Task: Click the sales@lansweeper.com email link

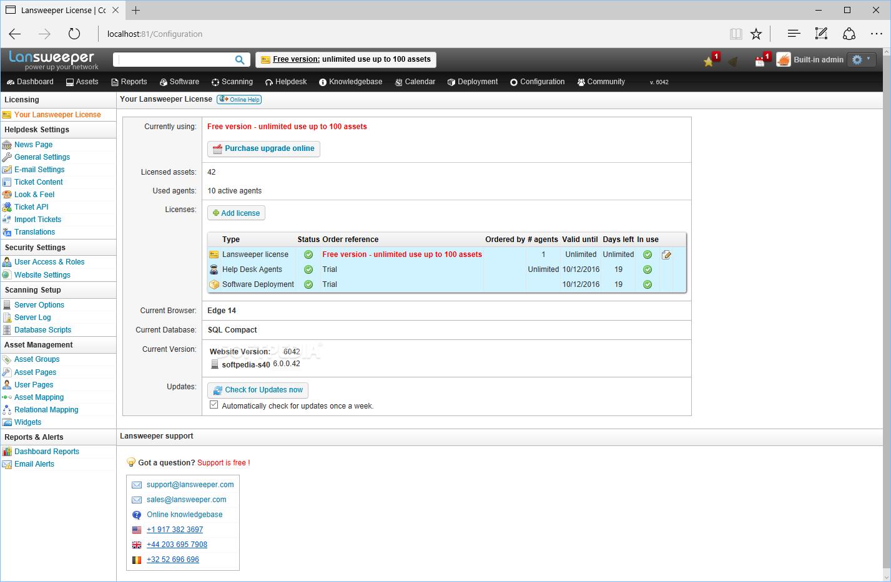Action: [x=186, y=500]
